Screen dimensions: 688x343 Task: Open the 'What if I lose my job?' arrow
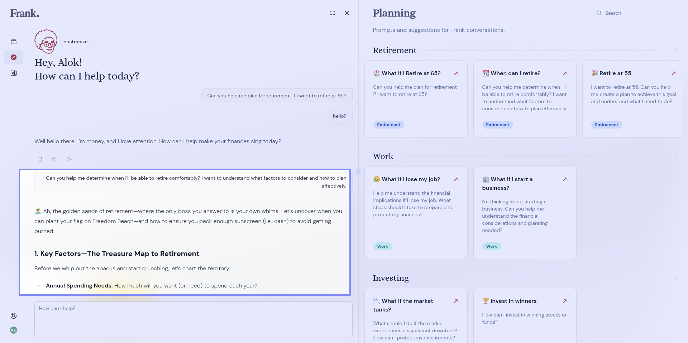pyautogui.click(x=456, y=179)
